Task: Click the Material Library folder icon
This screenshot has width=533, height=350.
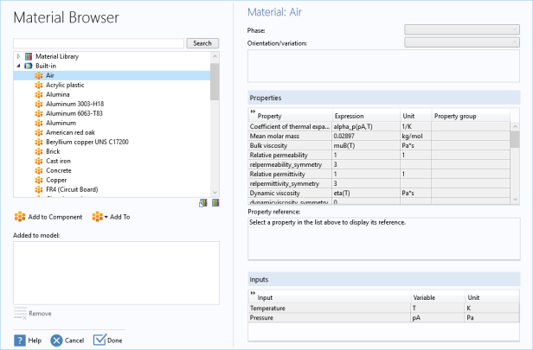Action: 28,56
